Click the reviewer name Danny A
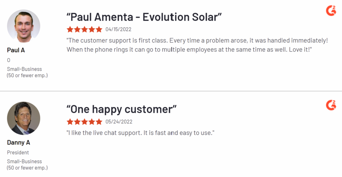The height and width of the screenshot is (177, 342). pos(19,142)
